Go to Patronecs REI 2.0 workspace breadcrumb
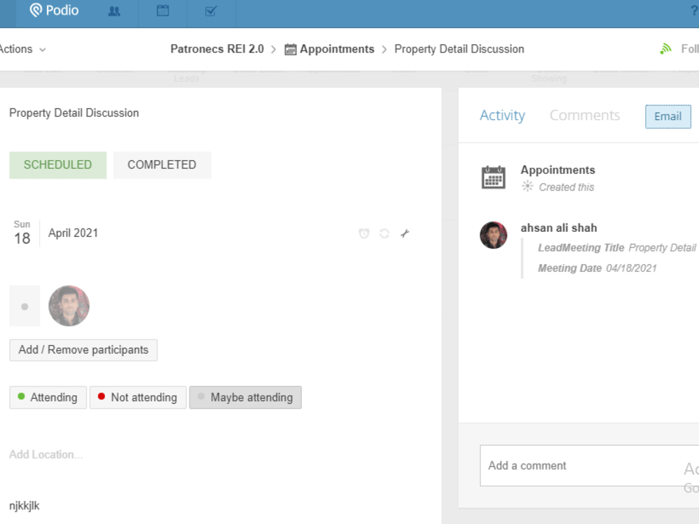 coord(217,49)
